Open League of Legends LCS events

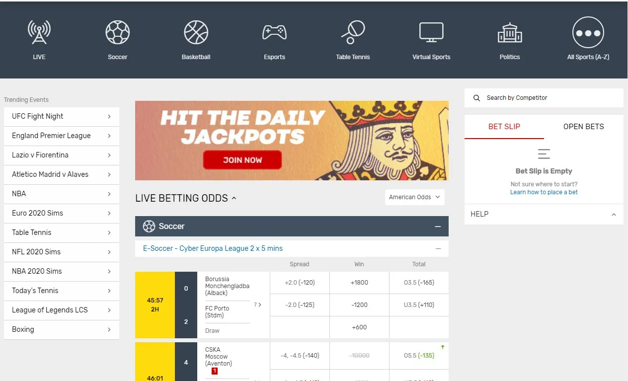[x=62, y=310]
